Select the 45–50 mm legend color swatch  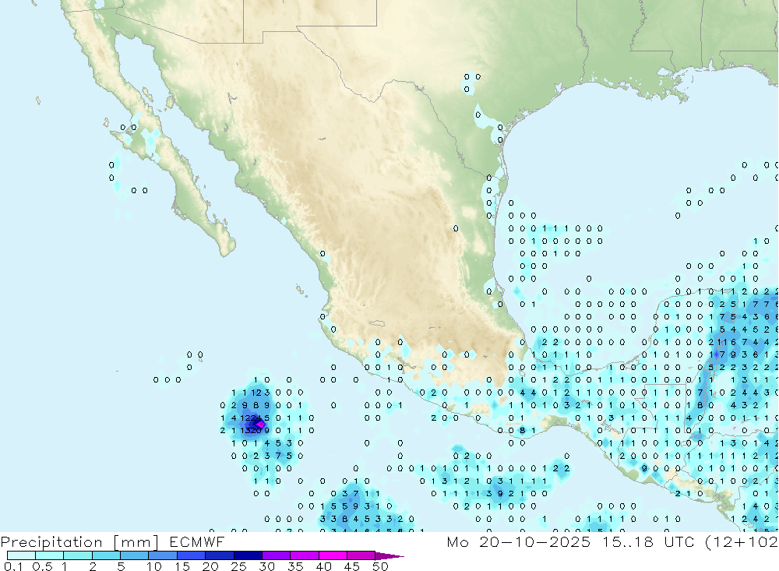click(361, 555)
